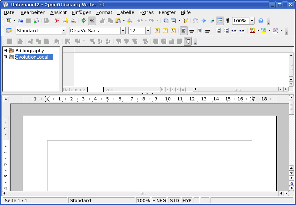Open the Standard paragraph style dropdown
Screen dimensions: 296x205
click(x=63, y=31)
